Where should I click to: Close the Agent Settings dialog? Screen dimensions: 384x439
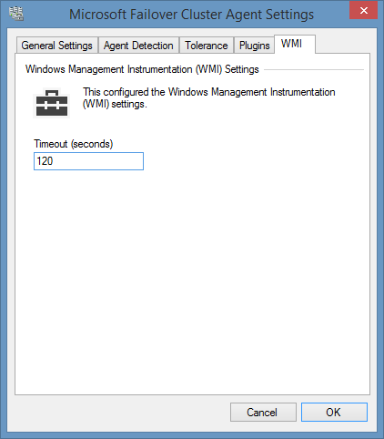click(x=363, y=11)
